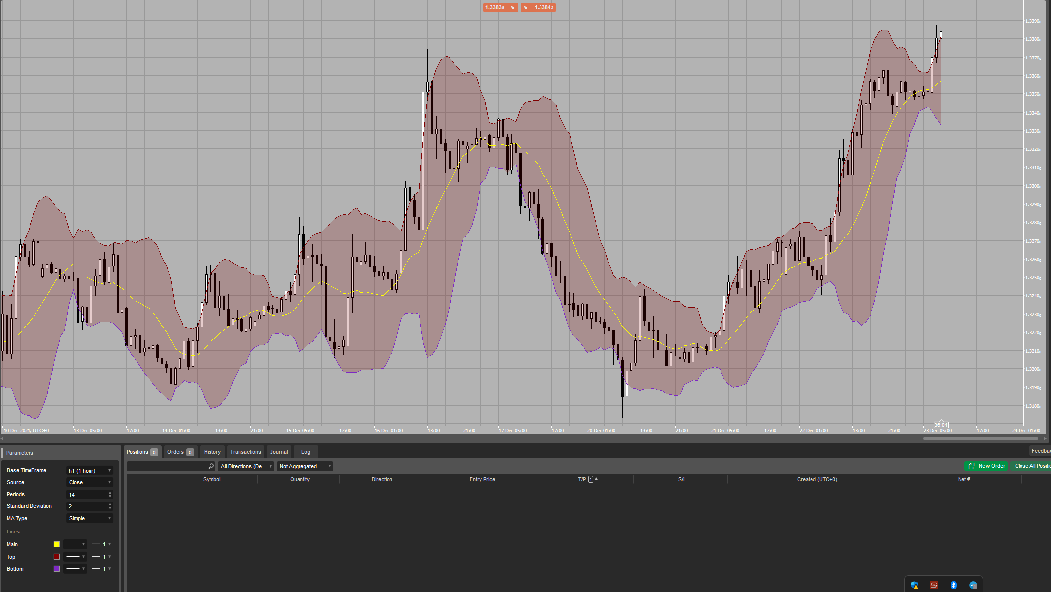Viewport: 1051px width, 592px height.
Task: Click the 1.3390 price axis label
Action: (1033, 21)
